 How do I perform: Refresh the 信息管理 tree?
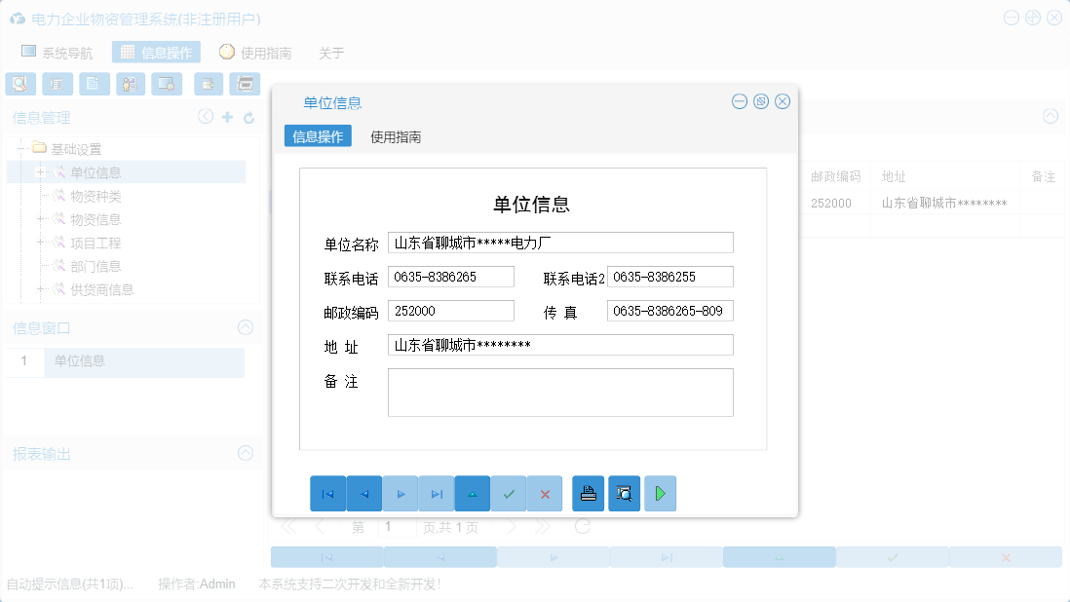[249, 117]
